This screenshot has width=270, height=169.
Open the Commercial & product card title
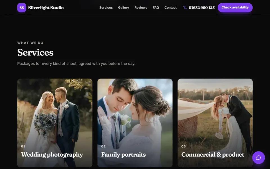coord(213,155)
